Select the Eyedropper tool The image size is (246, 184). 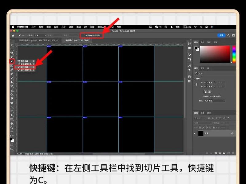[x=12, y=70]
